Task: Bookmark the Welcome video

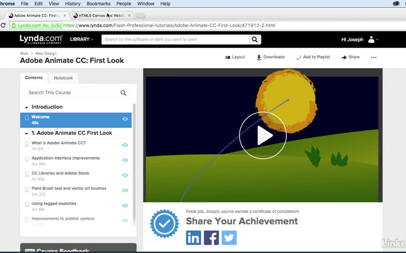Action: [x=27, y=118]
